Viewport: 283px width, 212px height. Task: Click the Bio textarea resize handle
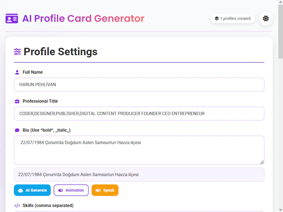tap(262, 162)
